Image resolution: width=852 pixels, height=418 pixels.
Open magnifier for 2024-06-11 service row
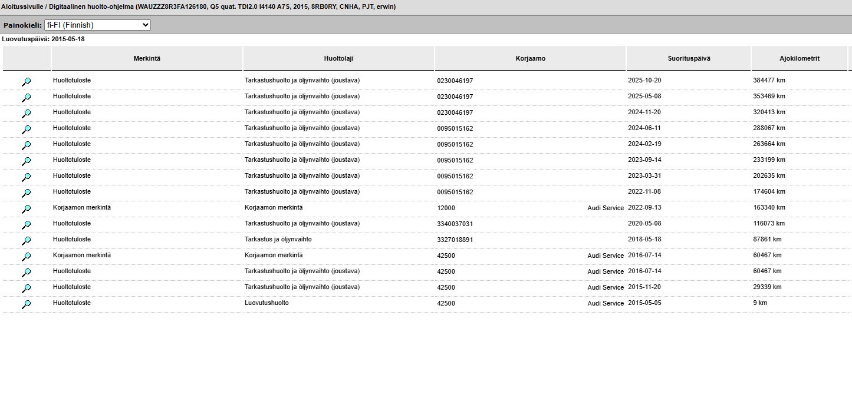27,130
